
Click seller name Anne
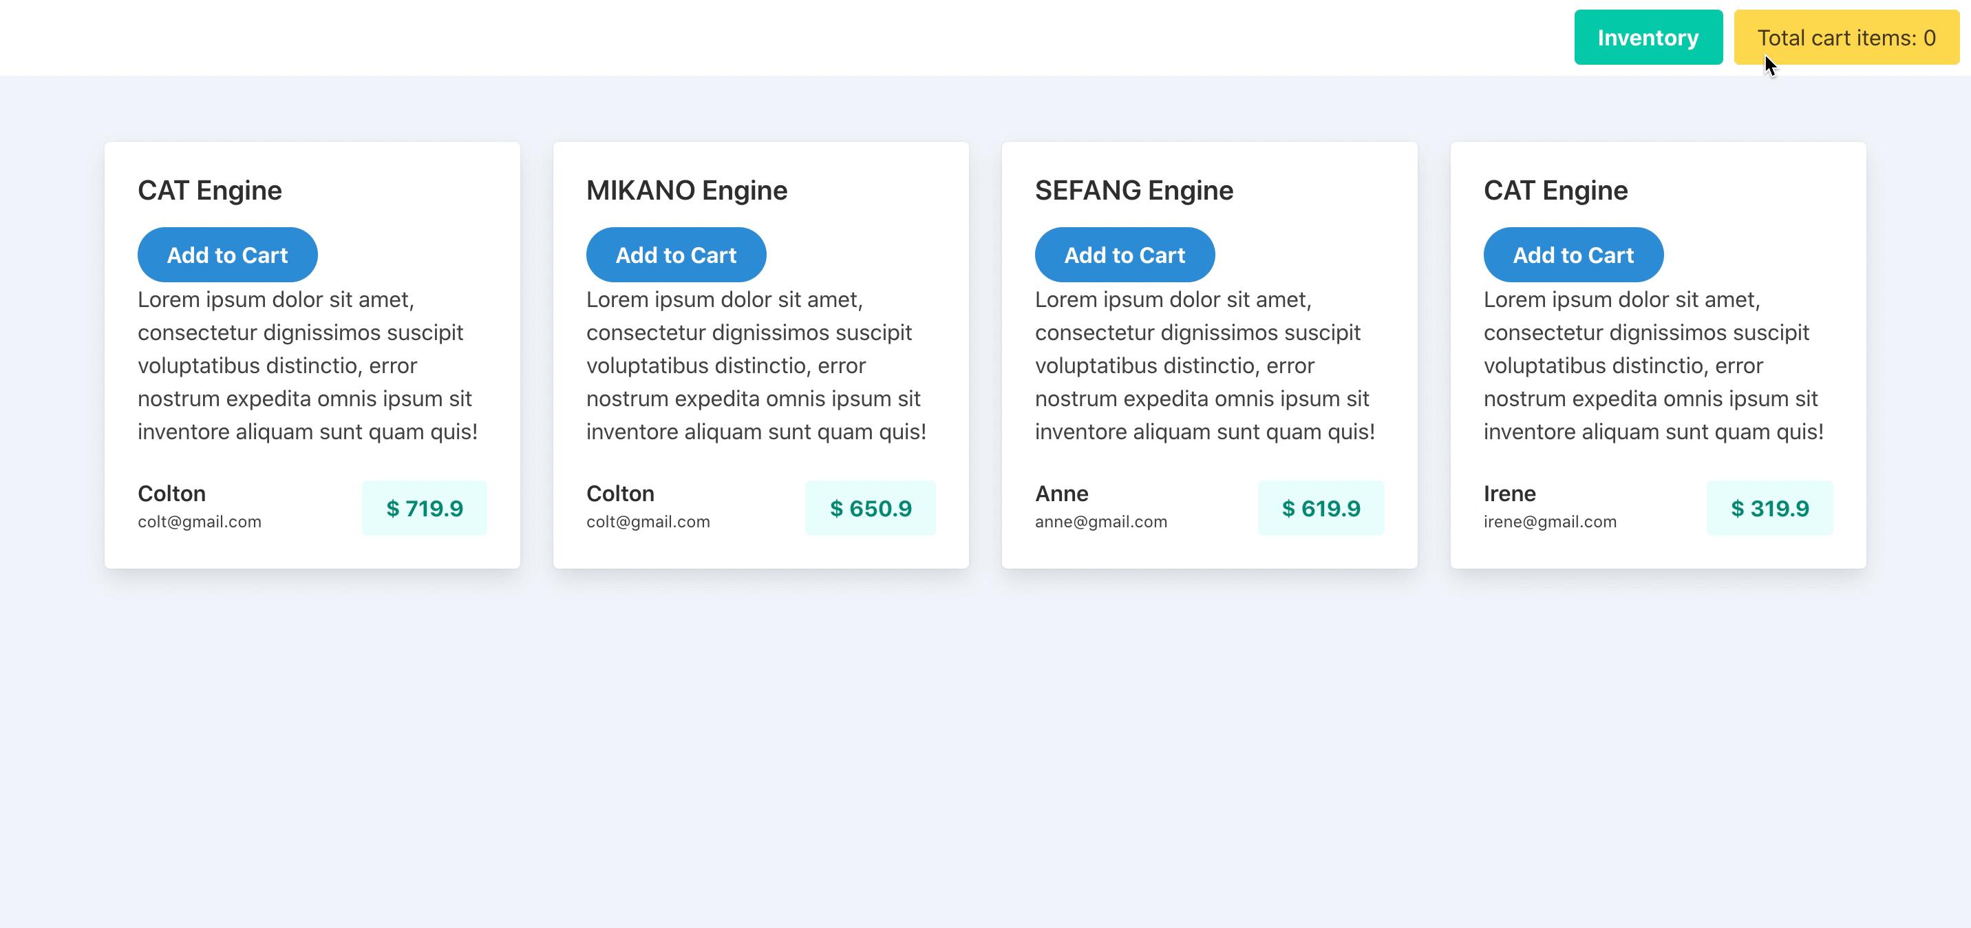pos(1062,494)
